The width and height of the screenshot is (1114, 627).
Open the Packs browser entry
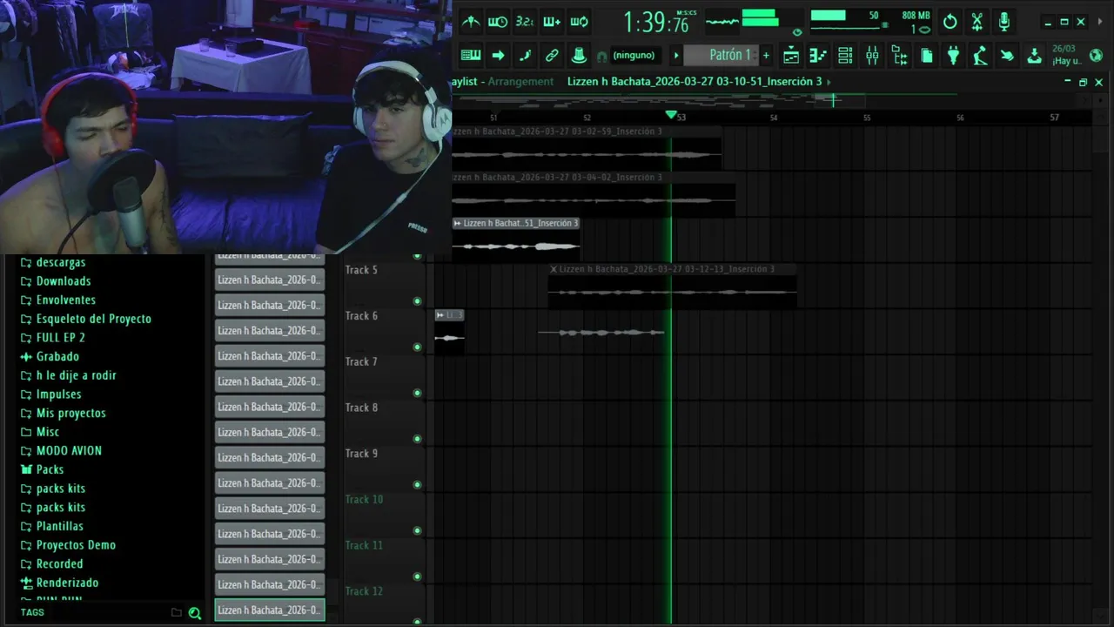50,469
